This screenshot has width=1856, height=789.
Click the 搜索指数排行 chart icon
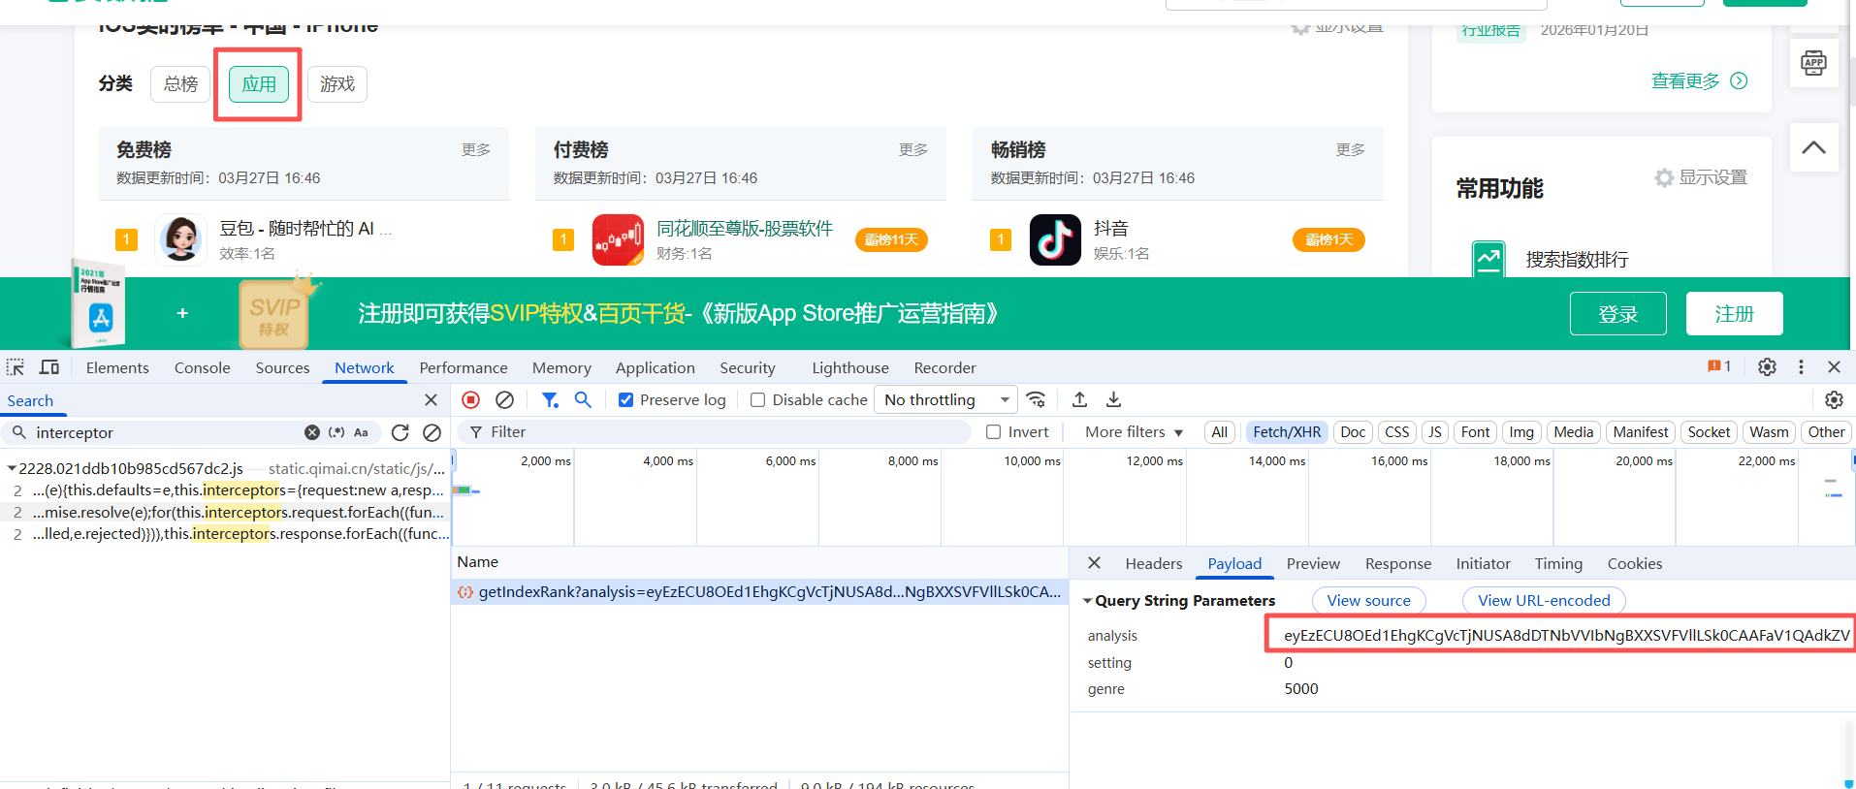[x=1488, y=259]
